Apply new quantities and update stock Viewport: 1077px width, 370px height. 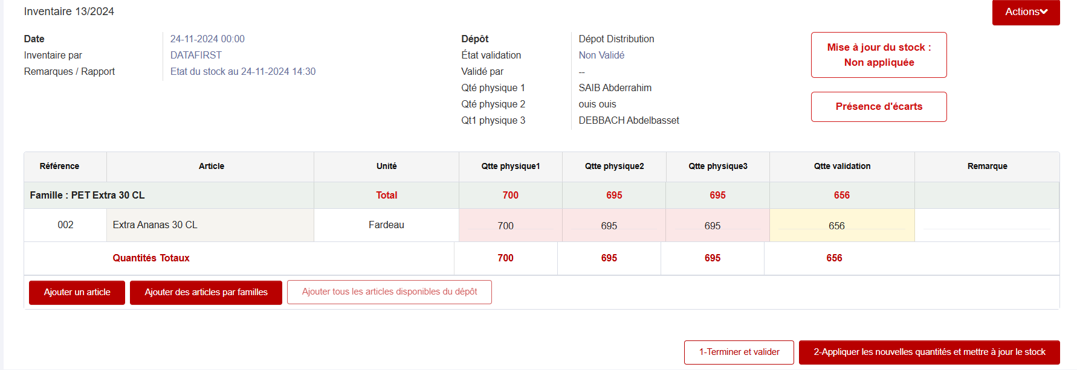[929, 352]
